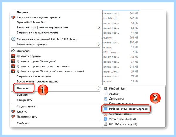Click the WinRAR icon beside Добавить в архив...

(x=13, y=56)
